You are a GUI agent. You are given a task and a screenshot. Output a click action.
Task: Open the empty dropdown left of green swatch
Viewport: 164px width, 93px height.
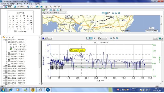(x=156, y=38)
